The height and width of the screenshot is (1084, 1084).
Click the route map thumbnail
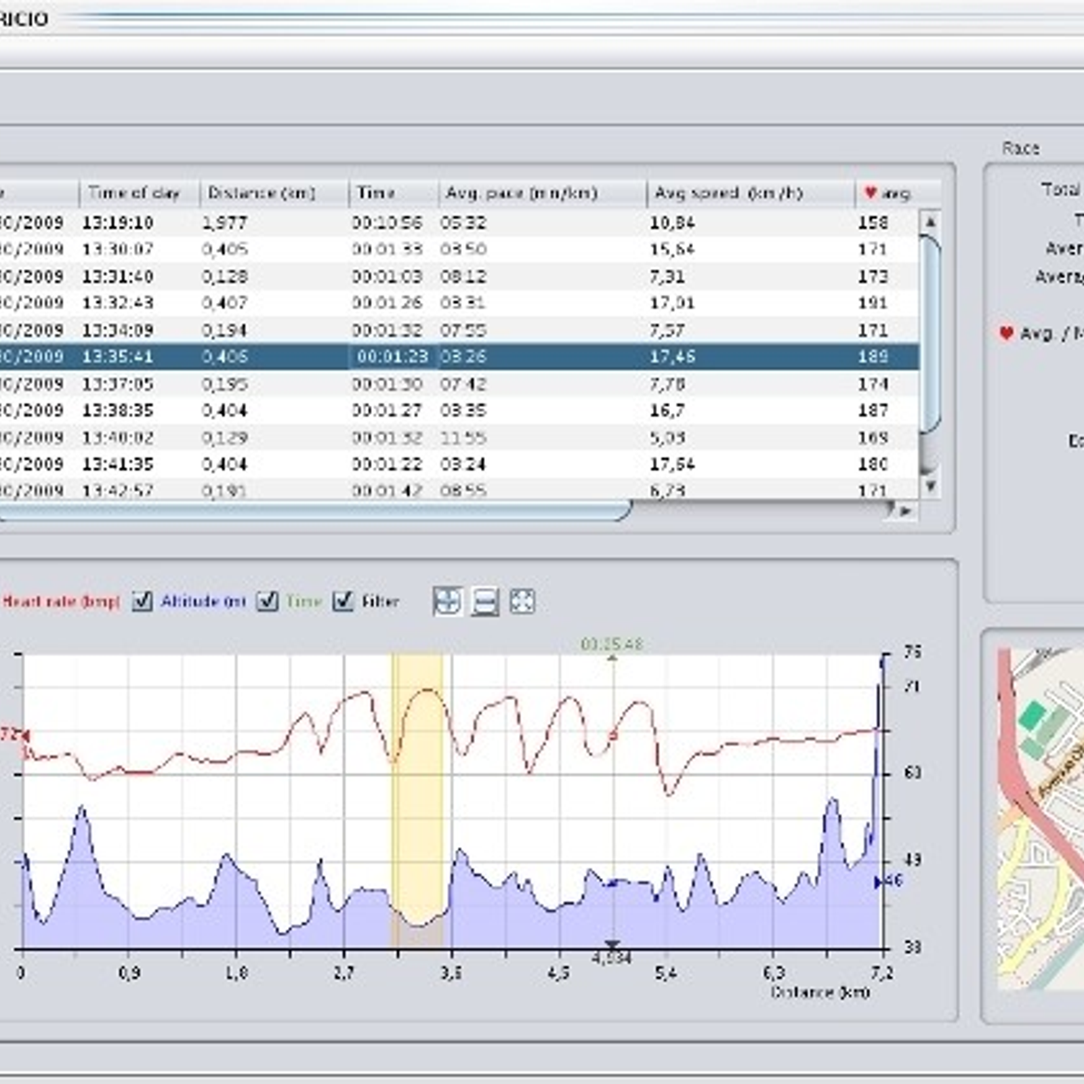[1041, 818]
